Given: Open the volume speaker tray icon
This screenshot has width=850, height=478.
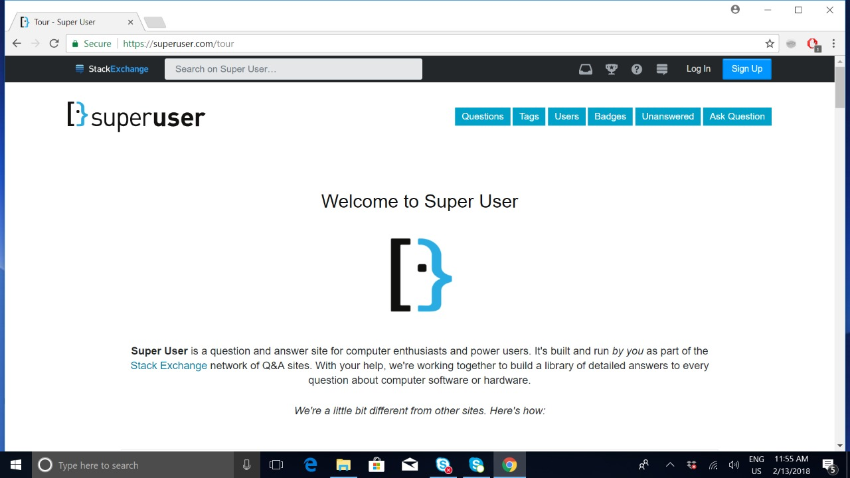Looking at the screenshot, I should click(734, 465).
